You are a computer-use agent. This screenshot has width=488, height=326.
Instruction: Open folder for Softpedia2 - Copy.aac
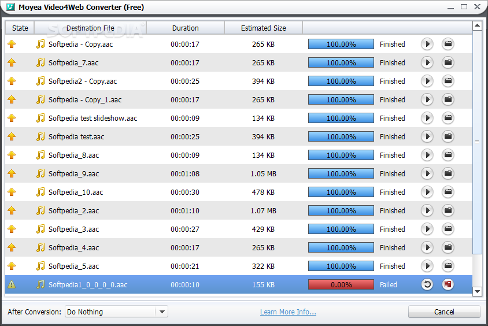click(x=448, y=81)
